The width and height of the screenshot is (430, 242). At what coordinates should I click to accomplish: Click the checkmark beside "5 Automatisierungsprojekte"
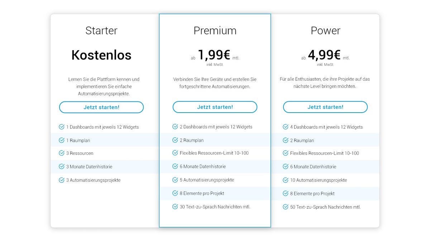[x=175, y=180]
